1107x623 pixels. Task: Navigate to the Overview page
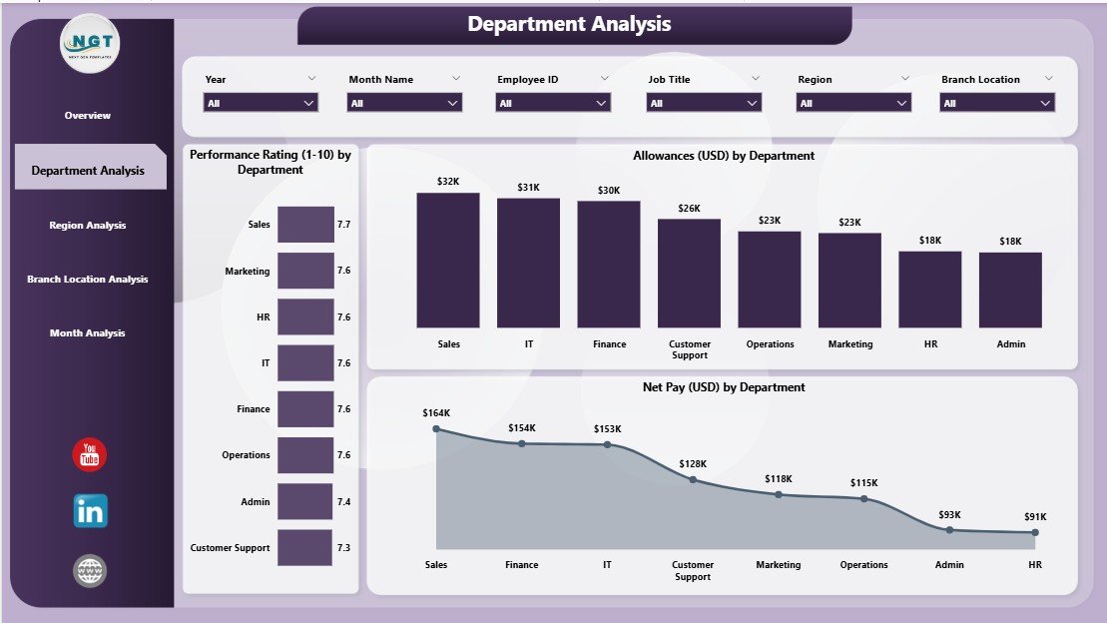(87, 115)
